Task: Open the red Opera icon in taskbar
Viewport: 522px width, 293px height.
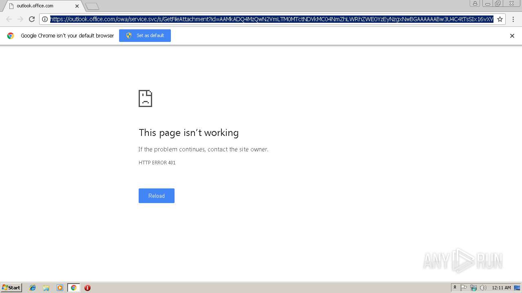Action: pyautogui.click(x=87, y=288)
